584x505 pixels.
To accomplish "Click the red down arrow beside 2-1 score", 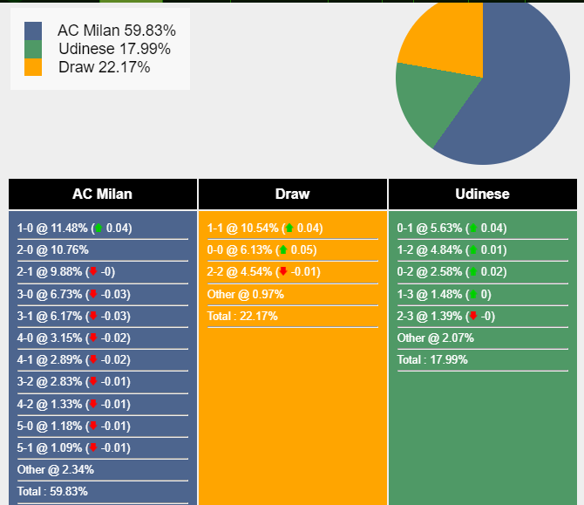I will (93, 272).
